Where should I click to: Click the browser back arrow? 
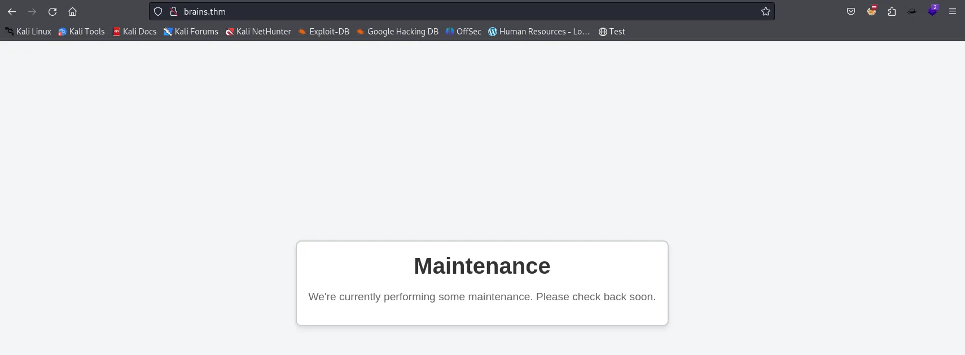coord(12,11)
